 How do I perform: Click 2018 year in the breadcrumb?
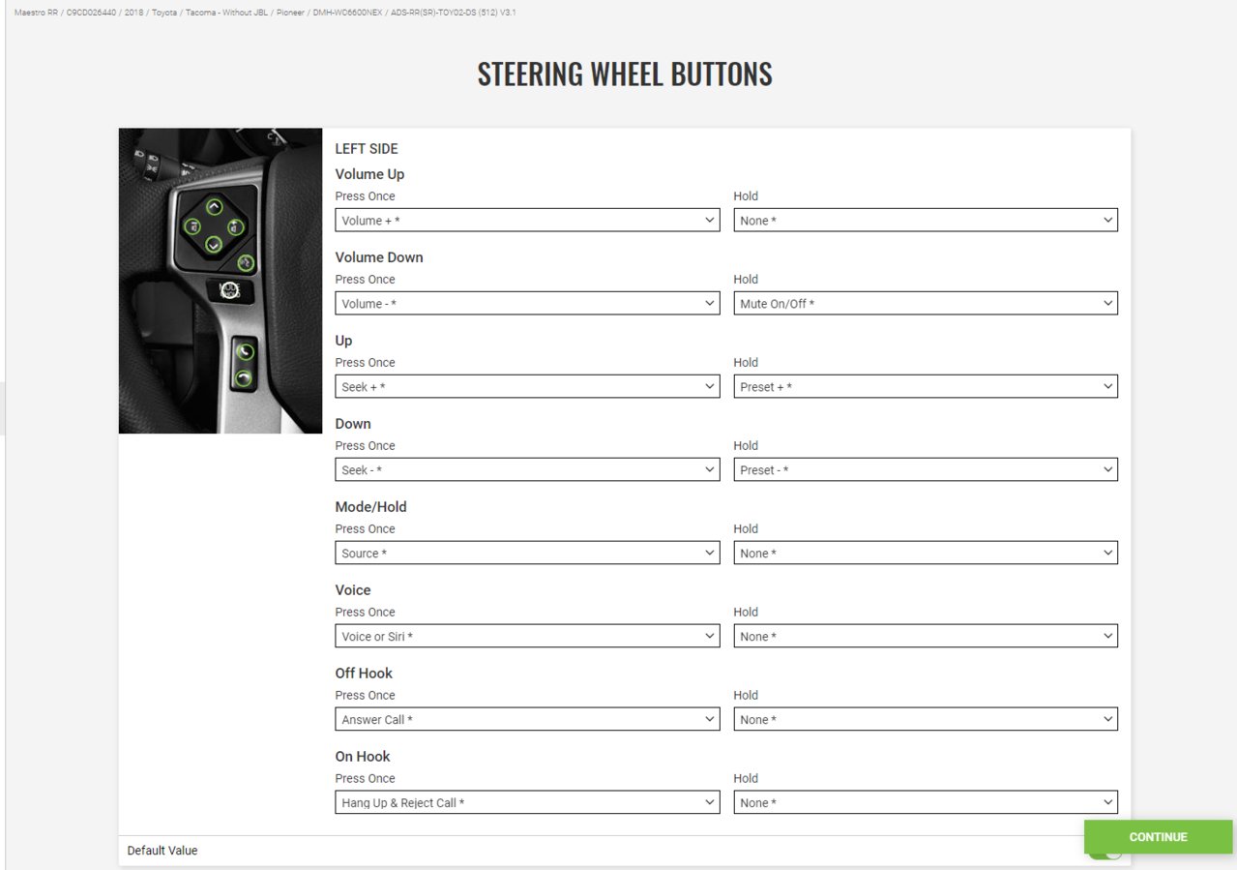(x=134, y=13)
